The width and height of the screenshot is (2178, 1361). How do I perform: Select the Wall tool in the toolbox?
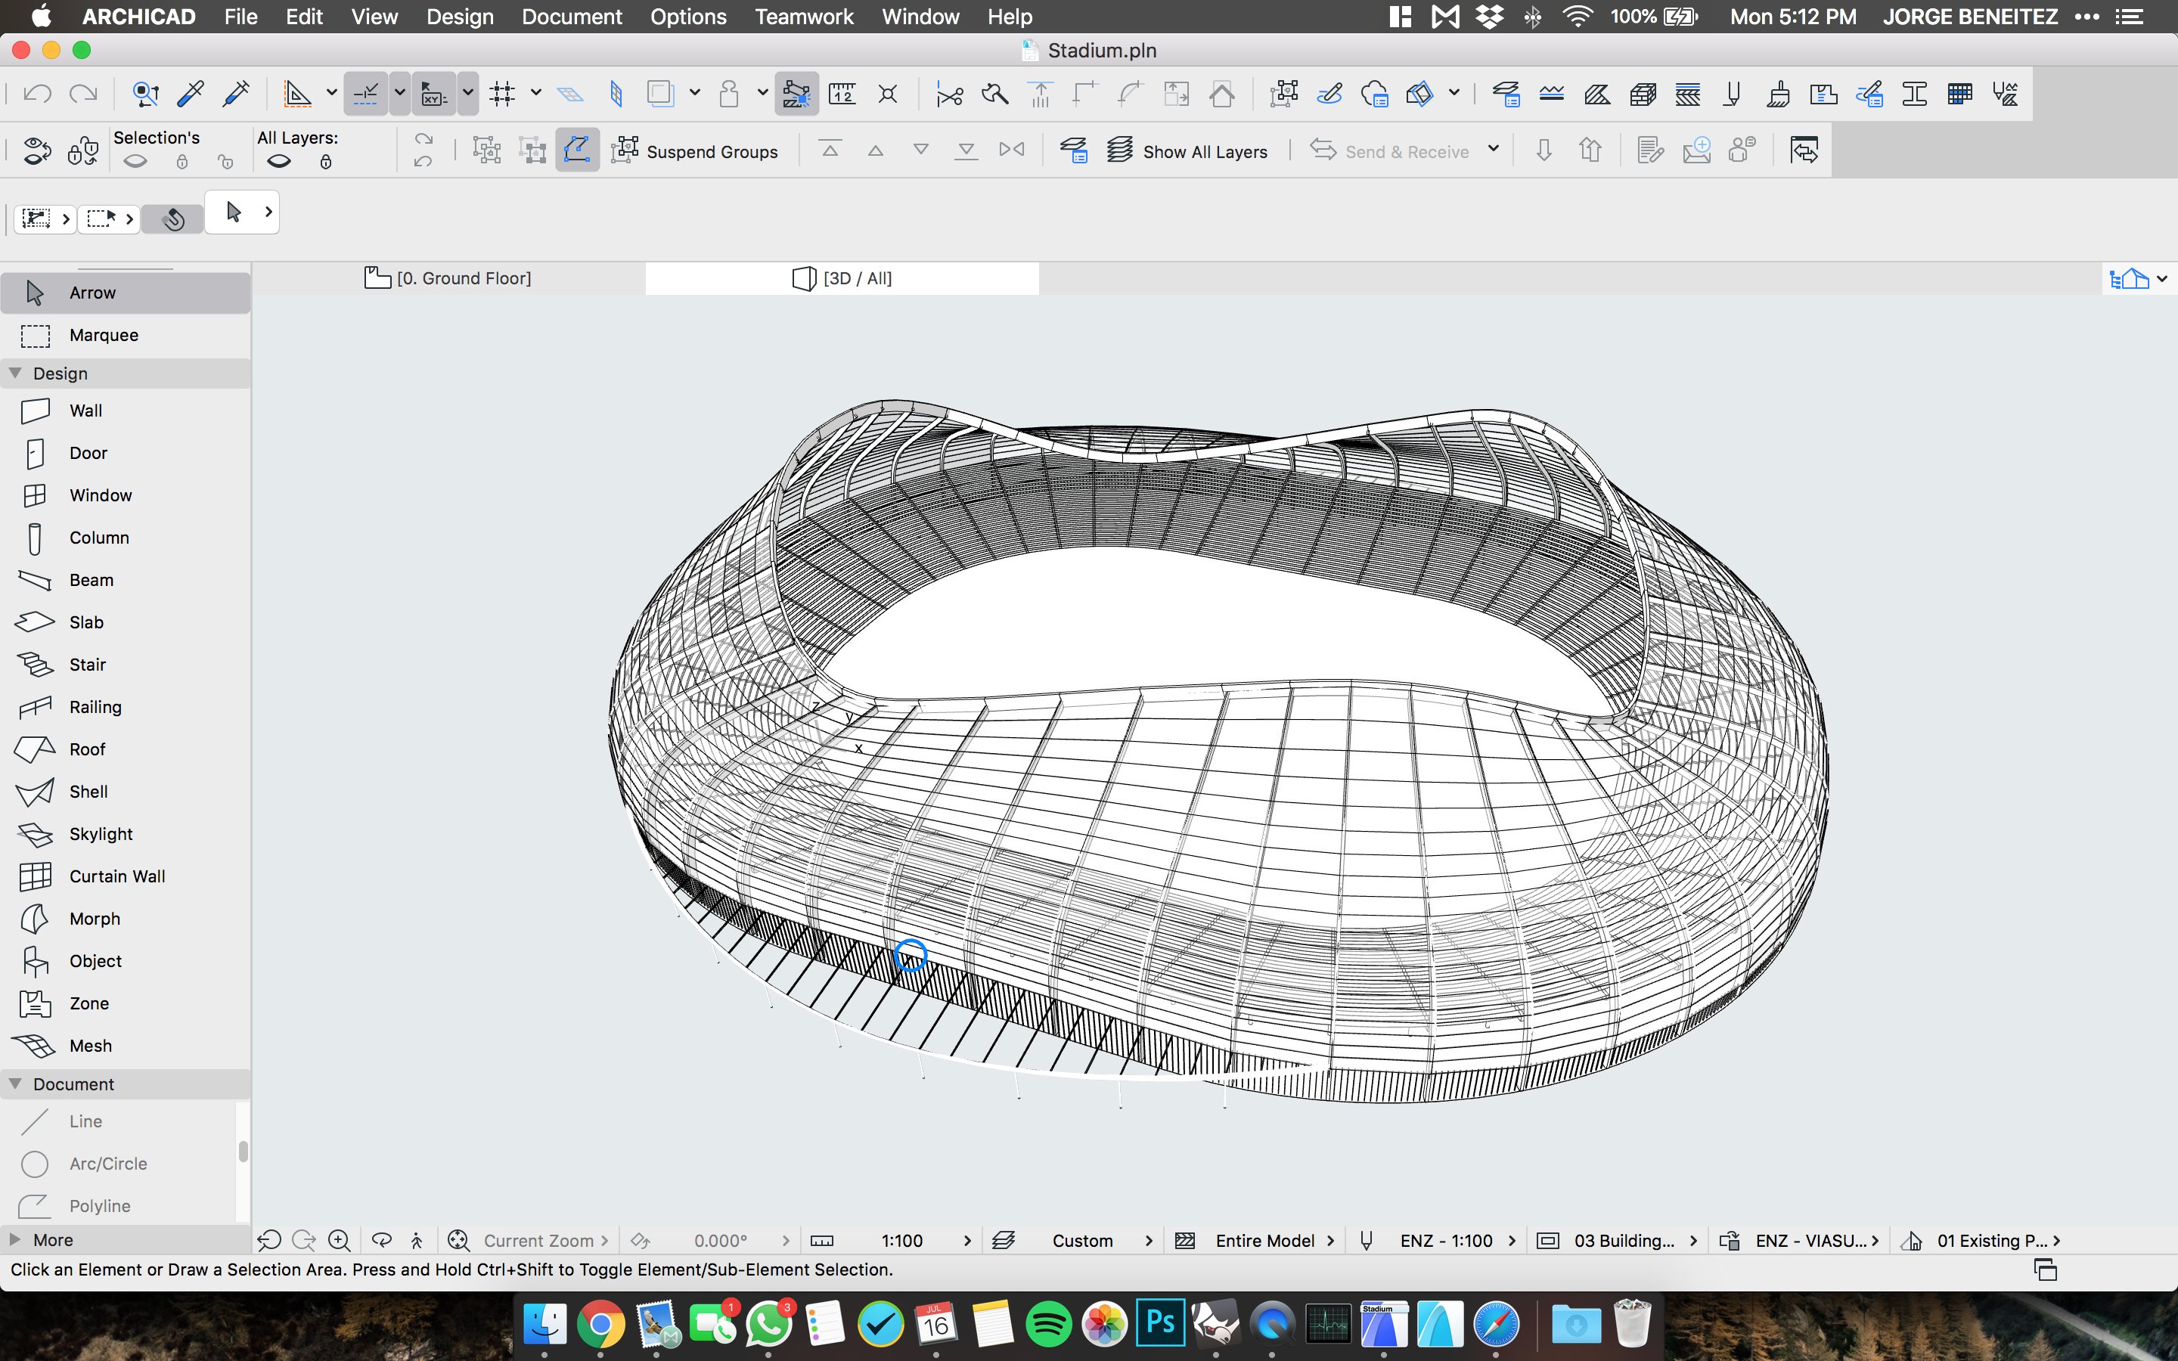coord(87,410)
